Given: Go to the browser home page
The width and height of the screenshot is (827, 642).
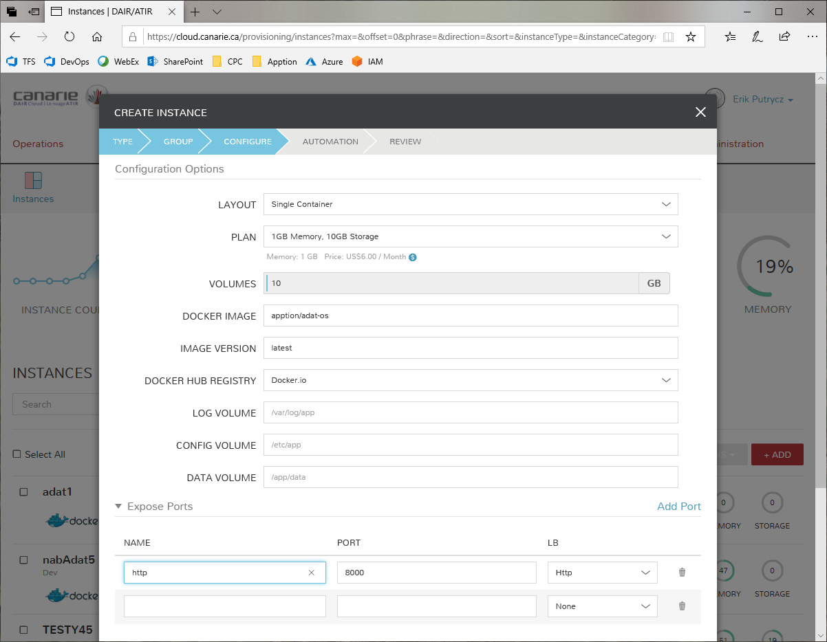Looking at the screenshot, I should pyautogui.click(x=97, y=37).
